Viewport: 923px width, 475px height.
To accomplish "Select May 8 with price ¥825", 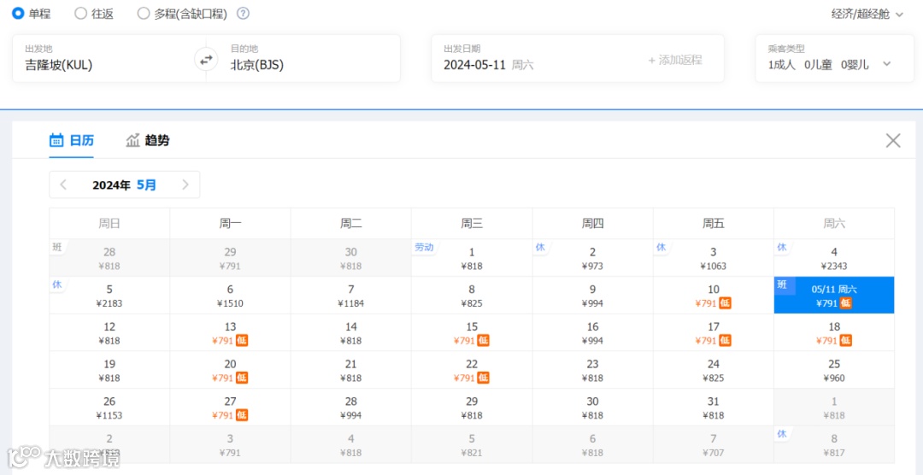I will pos(472,296).
